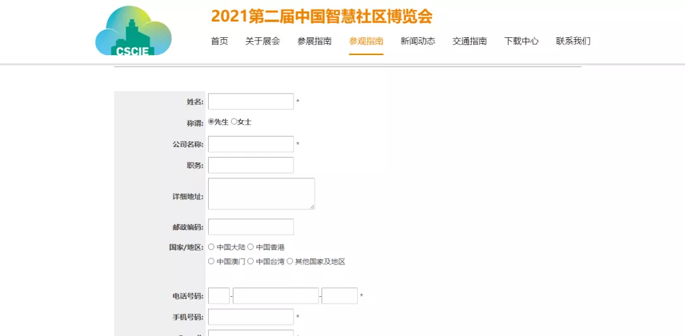Focus the 姓名 input field
This screenshot has width=685, height=336.
251,101
